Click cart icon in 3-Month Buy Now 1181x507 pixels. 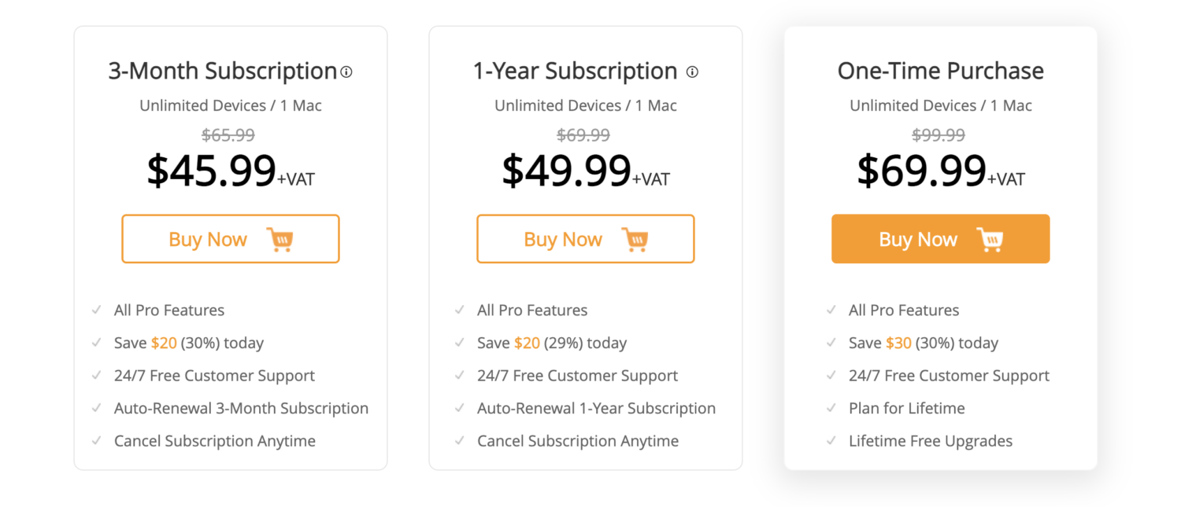point(280,239)
